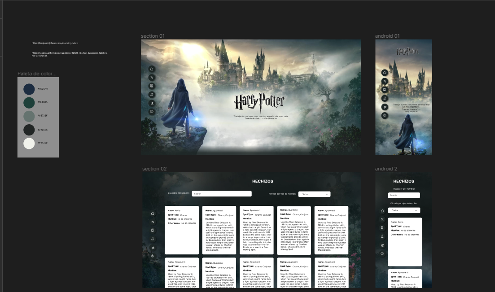This screenshot has height=292, width=495.
Task: Click the stackoverflow jest-typeerror link text
Action: click(x=70, y=54)
